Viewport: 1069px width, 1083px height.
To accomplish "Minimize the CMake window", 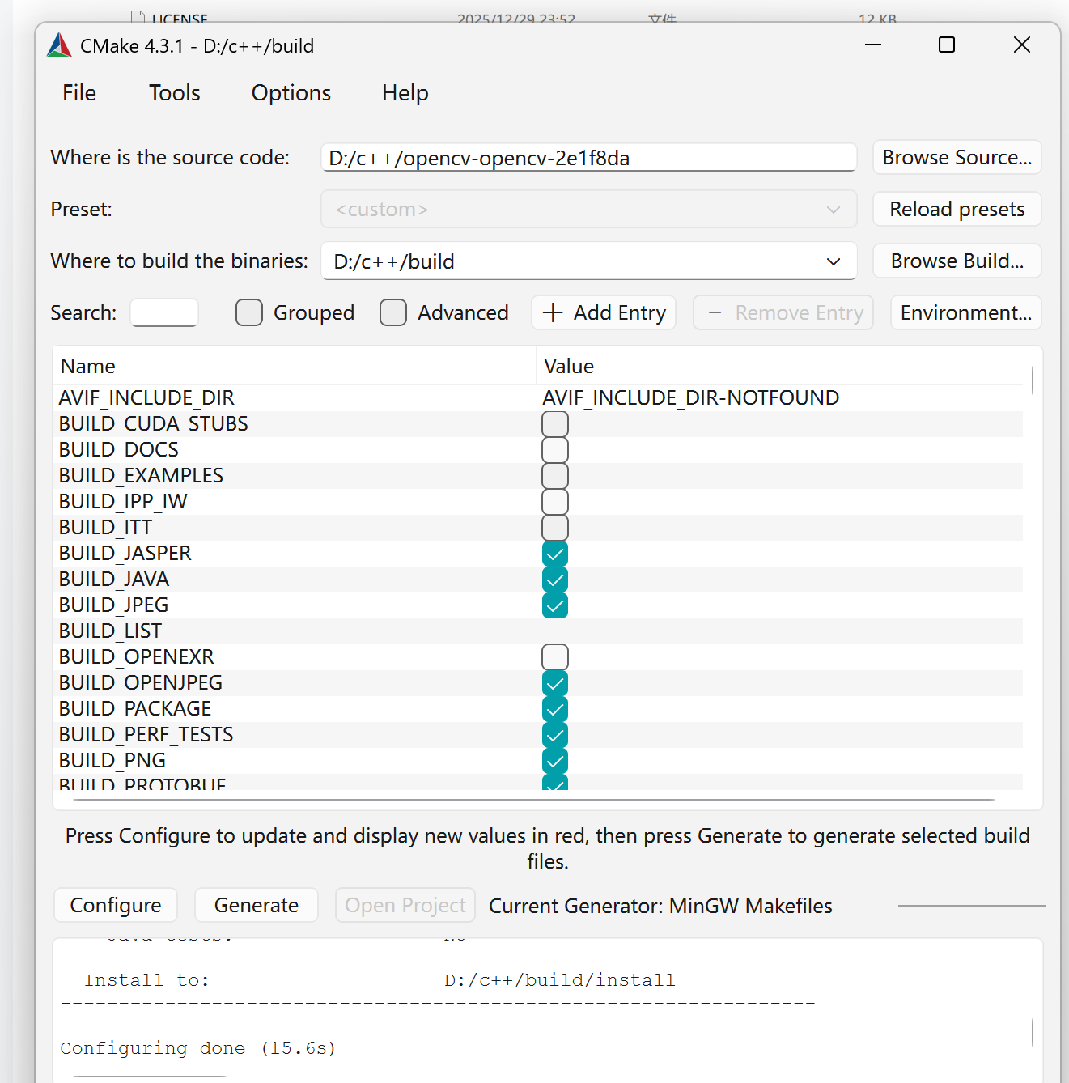I will tap(873, 45).
